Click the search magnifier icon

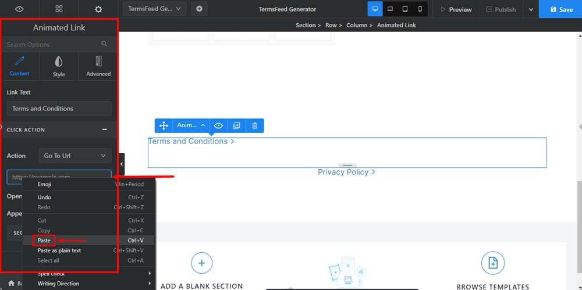point(104,44)
